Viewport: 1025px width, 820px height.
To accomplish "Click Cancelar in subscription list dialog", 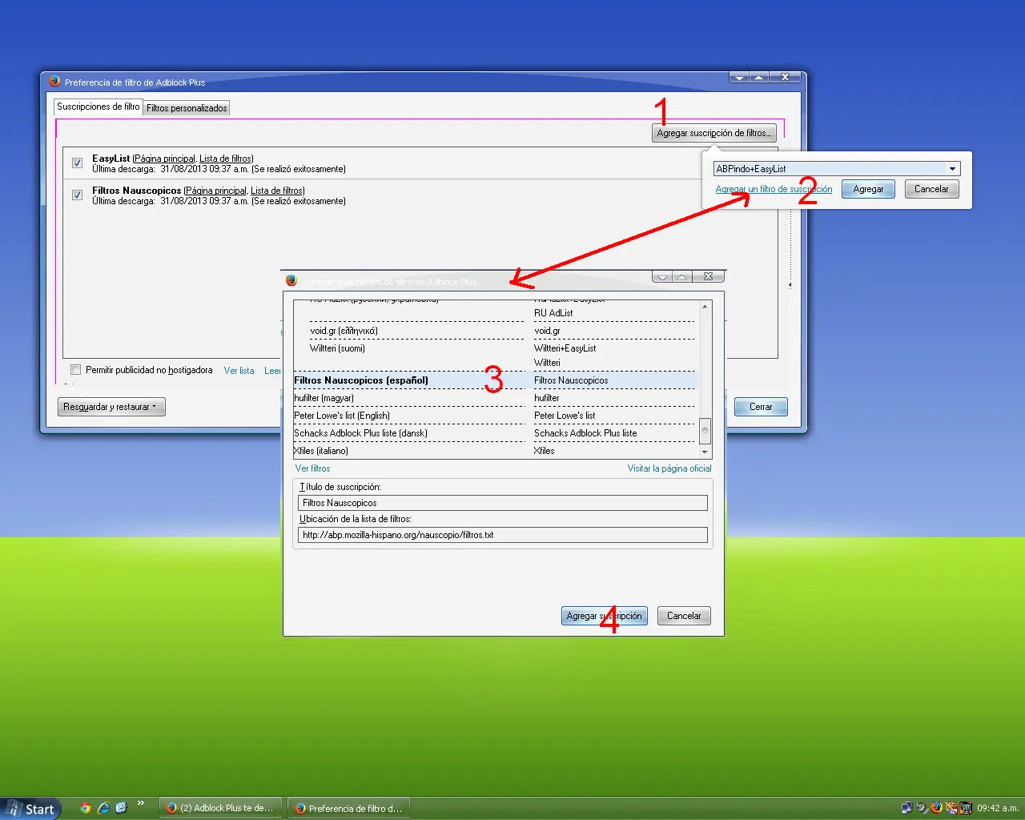I will tap(684, 616).
